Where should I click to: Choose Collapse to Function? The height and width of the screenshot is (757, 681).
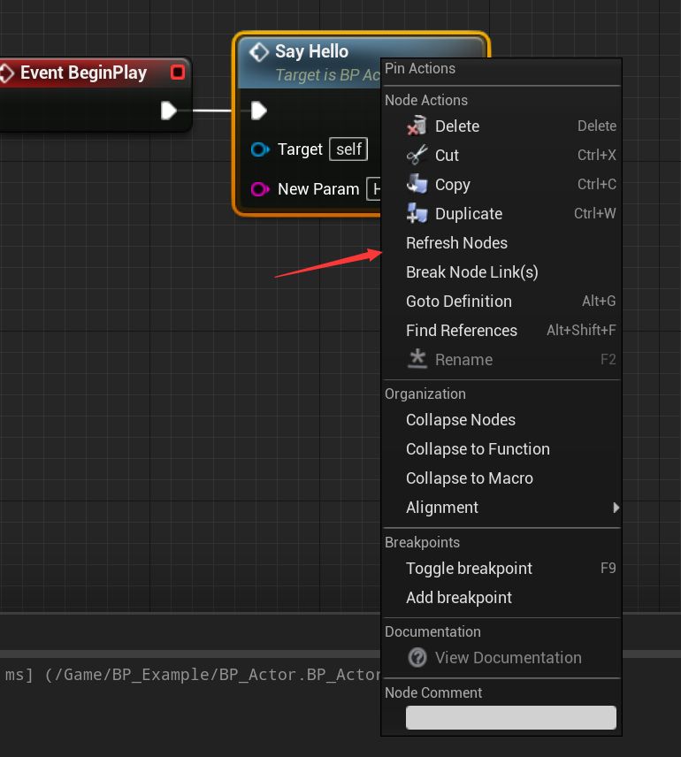478,449
